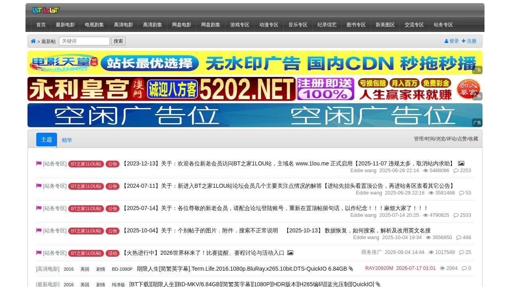Open 纪录综艺 menu item
510x287 pixels.
tap(327, 25)
